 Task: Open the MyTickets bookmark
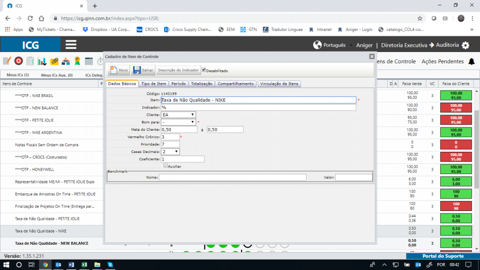52,30
